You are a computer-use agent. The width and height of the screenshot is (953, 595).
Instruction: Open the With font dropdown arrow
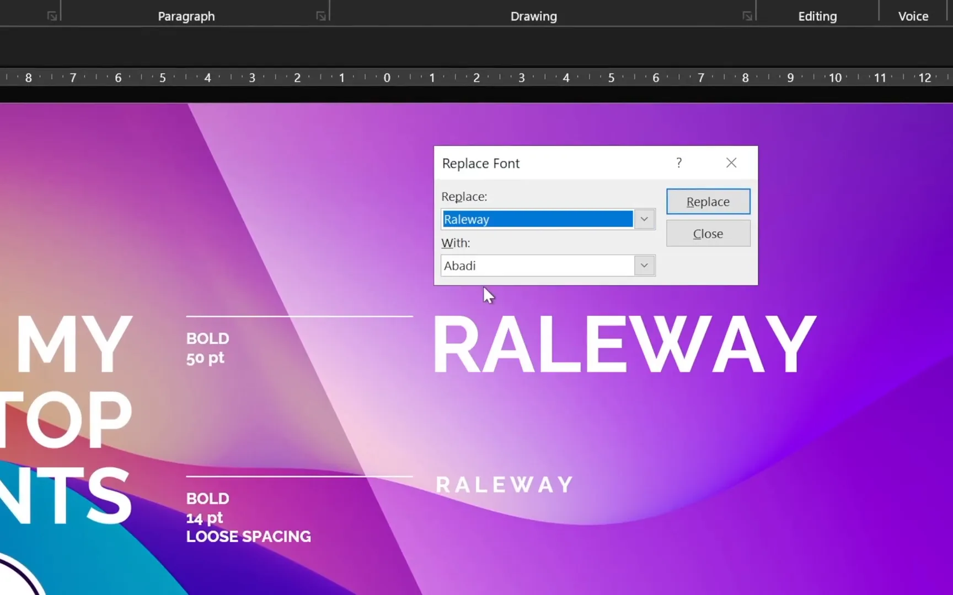pos(644,266)
